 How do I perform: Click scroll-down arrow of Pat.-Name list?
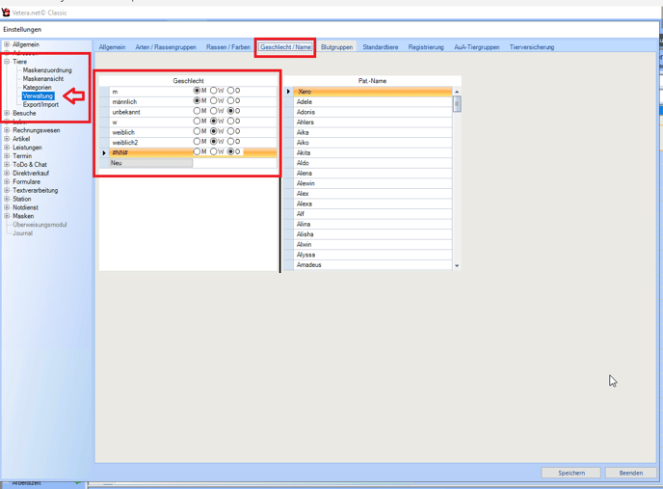pyautogui.click(x=457, y=266)
